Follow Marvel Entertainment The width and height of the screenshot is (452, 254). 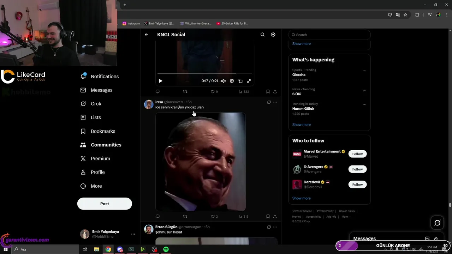[x=357, y=154]
